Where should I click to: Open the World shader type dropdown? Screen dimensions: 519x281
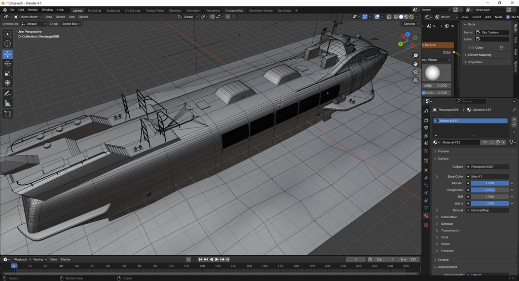(x=447, y=17)
